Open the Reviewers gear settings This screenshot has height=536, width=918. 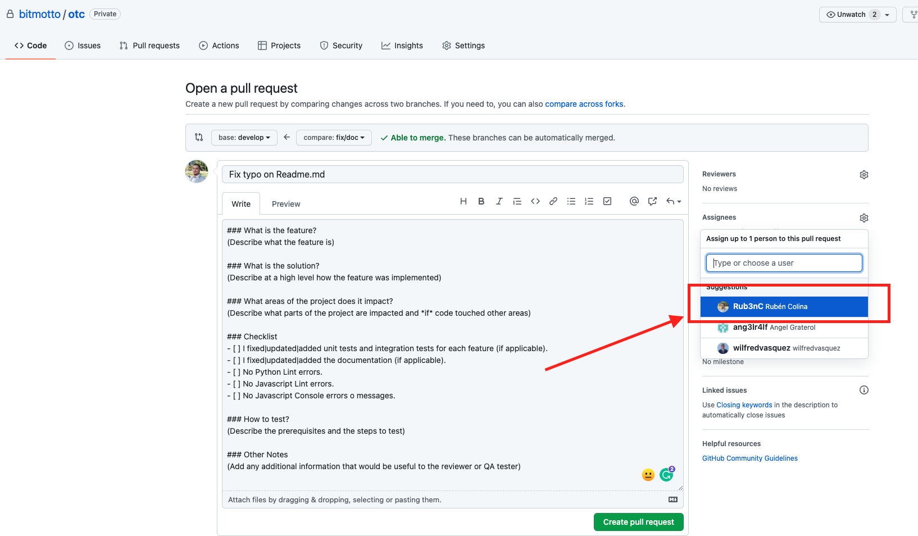(x=864, y=175)
